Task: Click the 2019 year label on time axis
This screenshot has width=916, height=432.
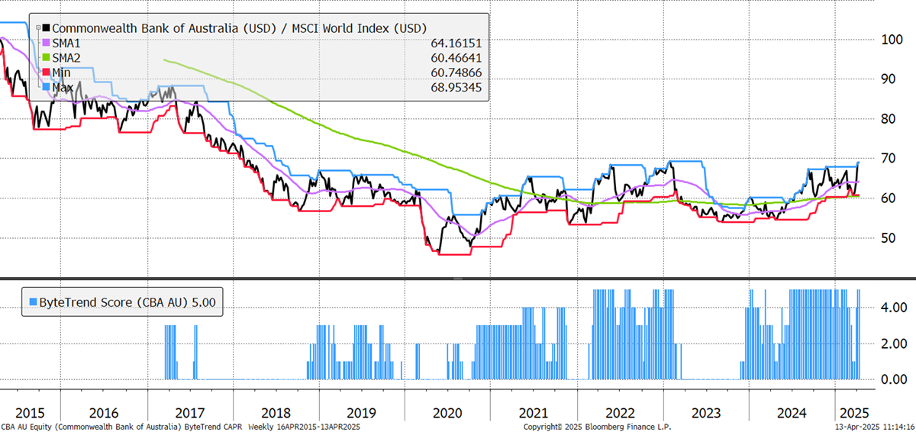Action: (x=361, y=413)
